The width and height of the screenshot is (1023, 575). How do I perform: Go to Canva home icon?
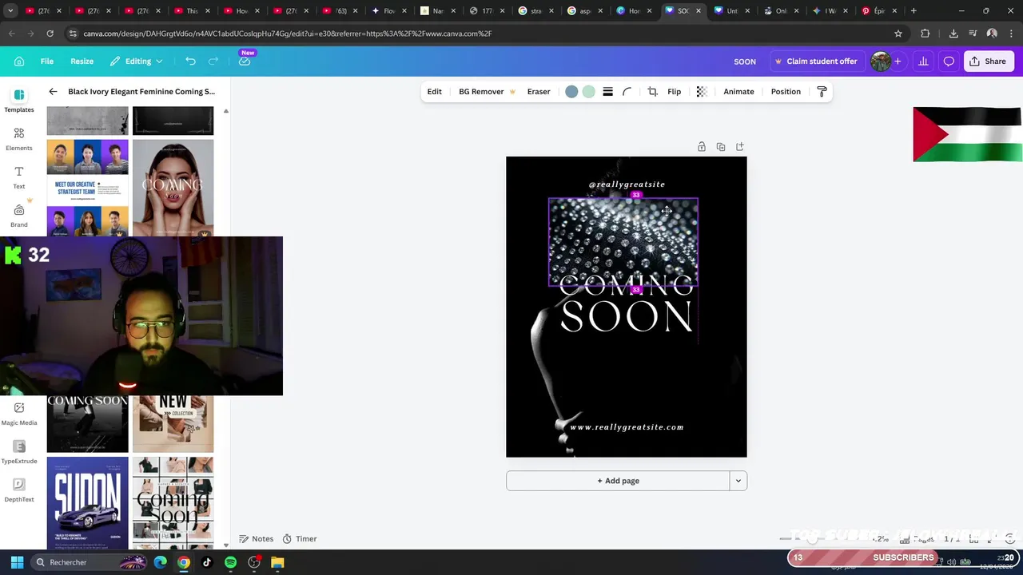[19, 61]
